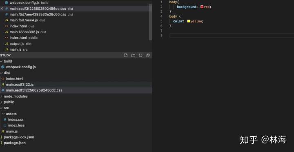The height and width of the screenshot is (152, 294).
Task: Click line number 2 in the editor gutter
Action: pos(161,7)
